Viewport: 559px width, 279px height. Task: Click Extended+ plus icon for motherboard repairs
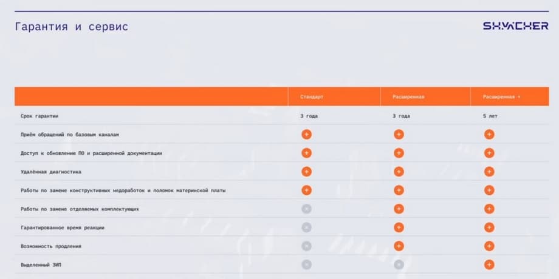point(489,190)
